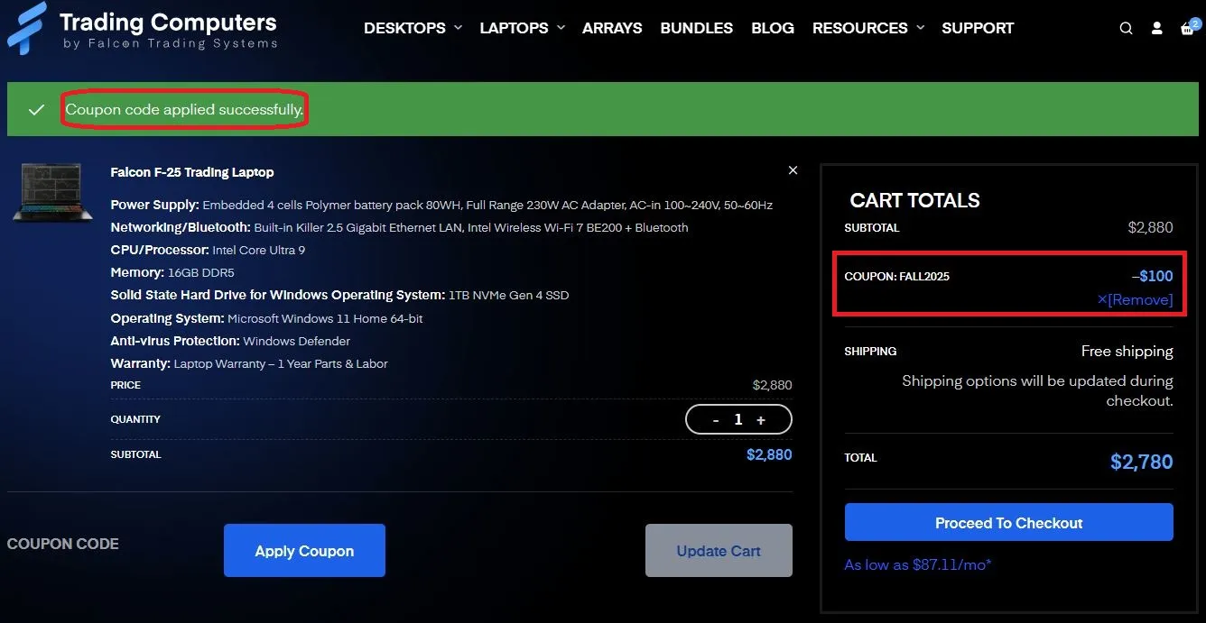Click the laptop row blue $2,880 subtotal

point(769,454)
